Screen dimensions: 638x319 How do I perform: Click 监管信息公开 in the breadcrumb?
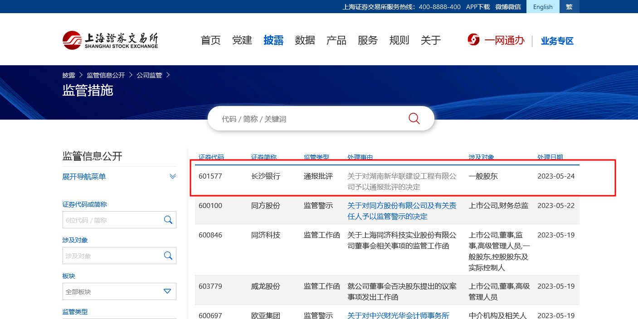pyautogui.click(x=106, y=75)
